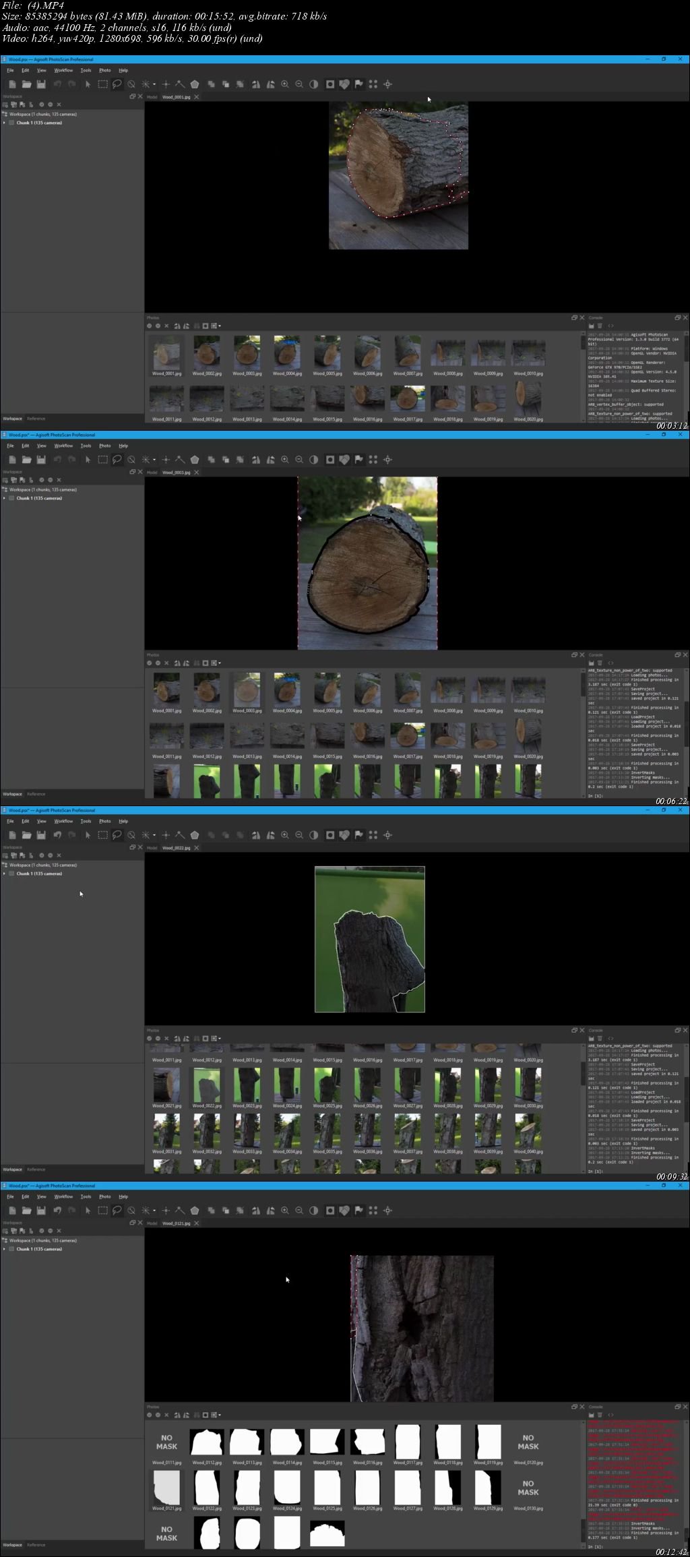This screenshot has width=690, height=1557.
Task: Click Subtract Selection icon in Wood_0003.jpg window
Action: pyautogui.click(x=226, y=460)
